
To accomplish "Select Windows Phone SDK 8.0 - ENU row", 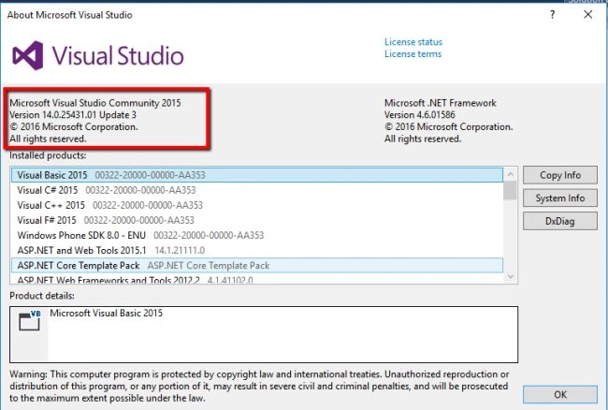I will click(x=257, y=236).
